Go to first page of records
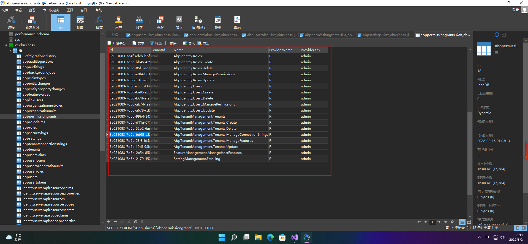This screenshot has width=528, height=244. tap(419, 222)
